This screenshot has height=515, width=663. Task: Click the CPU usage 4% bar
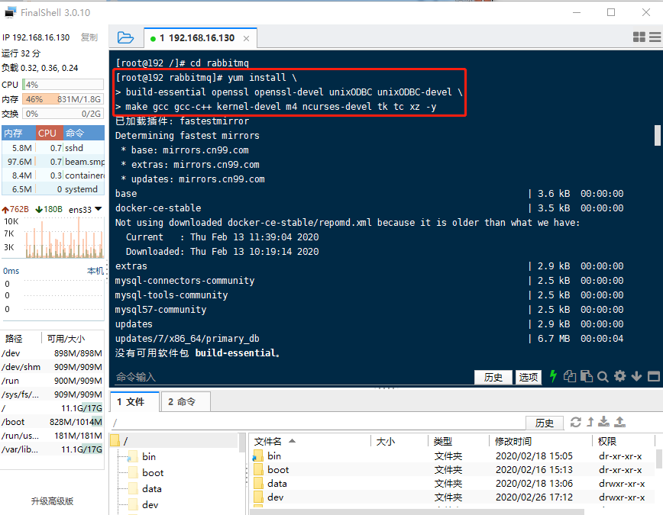[x=63, y=85]
